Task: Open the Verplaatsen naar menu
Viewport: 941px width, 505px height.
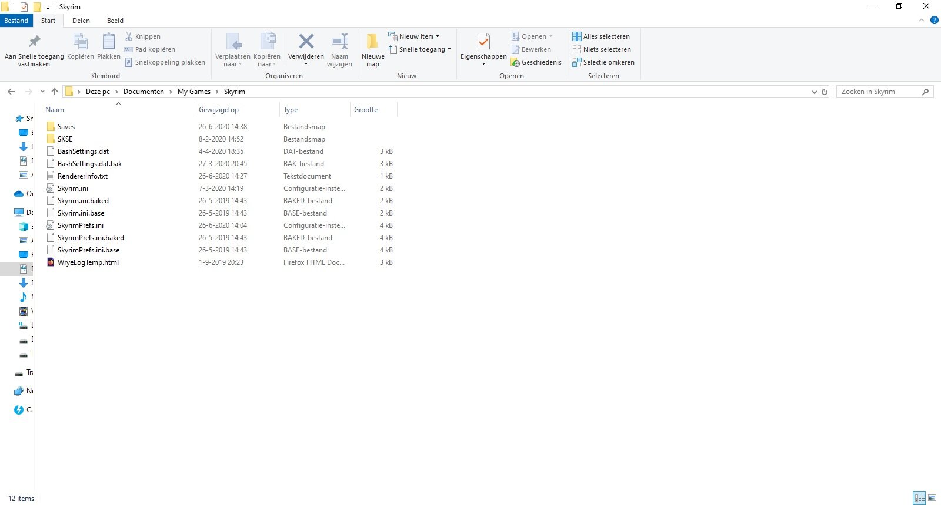Action: 233,49
